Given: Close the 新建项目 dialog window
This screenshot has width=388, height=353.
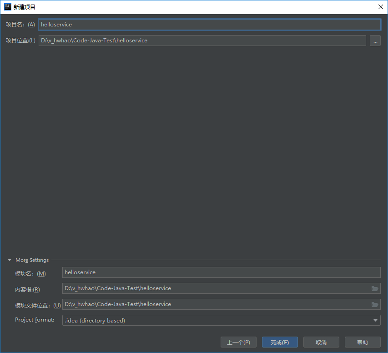Looking at the screenshot, I should 380,7.
